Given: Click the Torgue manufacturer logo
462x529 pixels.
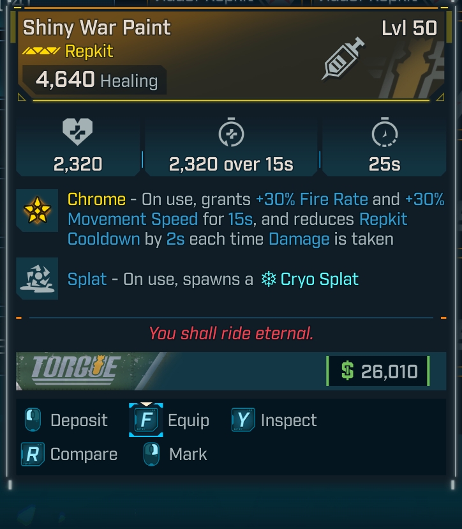Looking at the screenshot, I should (x=75, y=369).
